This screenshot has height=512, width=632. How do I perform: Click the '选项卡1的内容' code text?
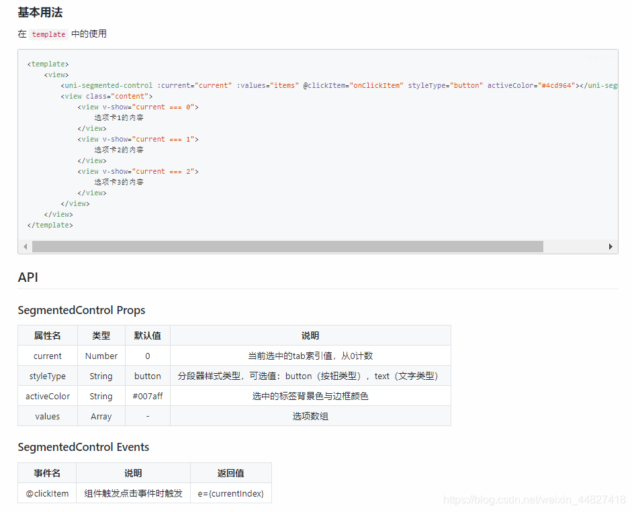pyautogui.click(x=119, y=117)
